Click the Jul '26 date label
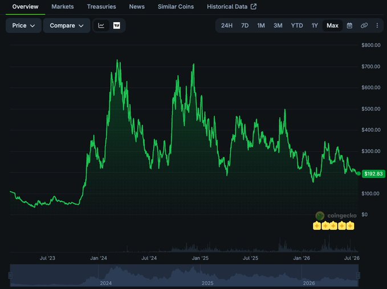 pyautogui.click(x=352, y=258)
